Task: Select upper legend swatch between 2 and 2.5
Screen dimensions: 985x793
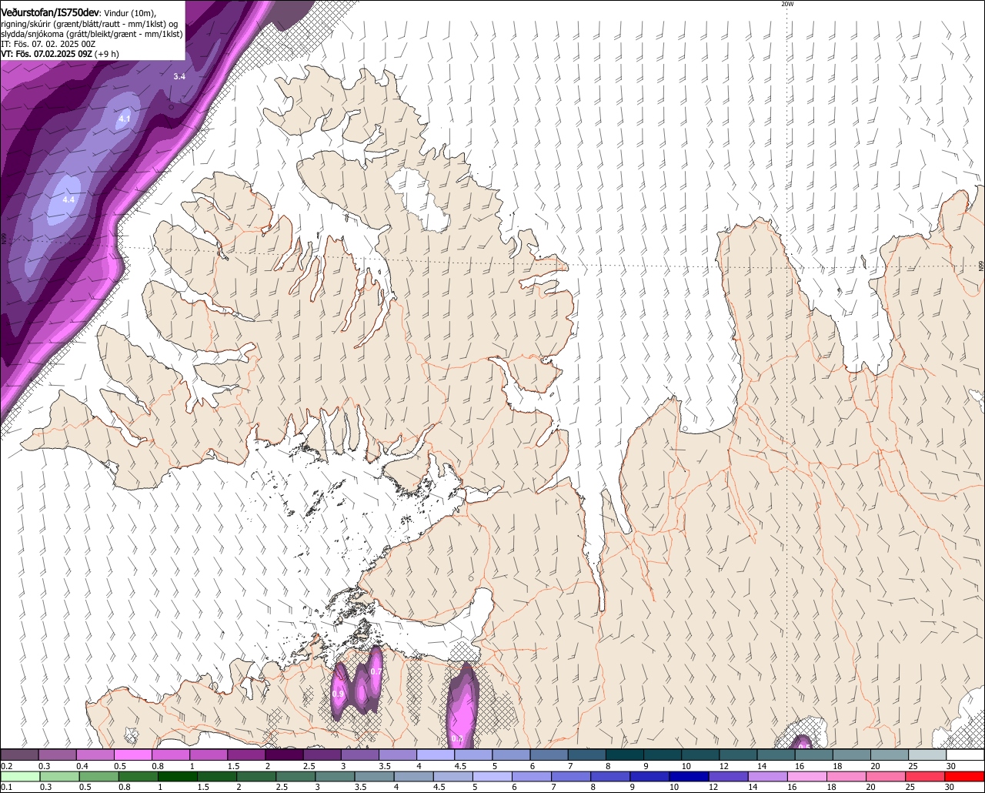Action: pos(285,755)
